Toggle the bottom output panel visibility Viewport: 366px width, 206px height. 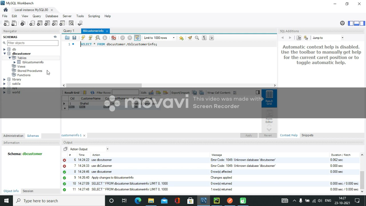pyautogui.click(x=357, y=23)
